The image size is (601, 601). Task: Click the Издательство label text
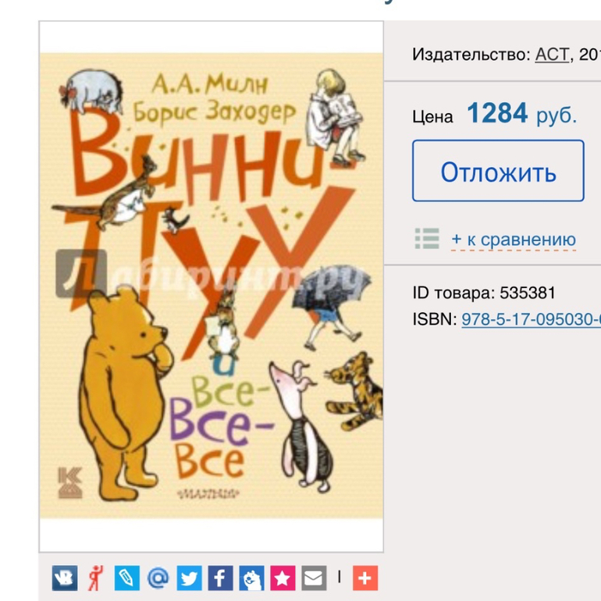(x=471, y=55)
